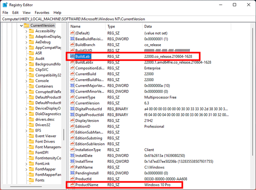
Task: Click the string icon of CurrentBuild value
Action: [x=72, y=74]
